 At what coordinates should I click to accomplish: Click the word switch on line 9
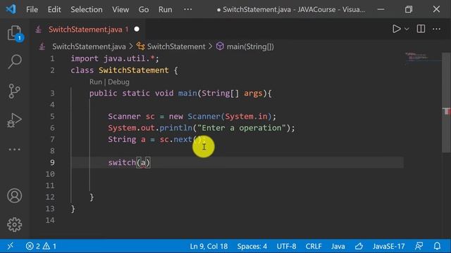122,162
